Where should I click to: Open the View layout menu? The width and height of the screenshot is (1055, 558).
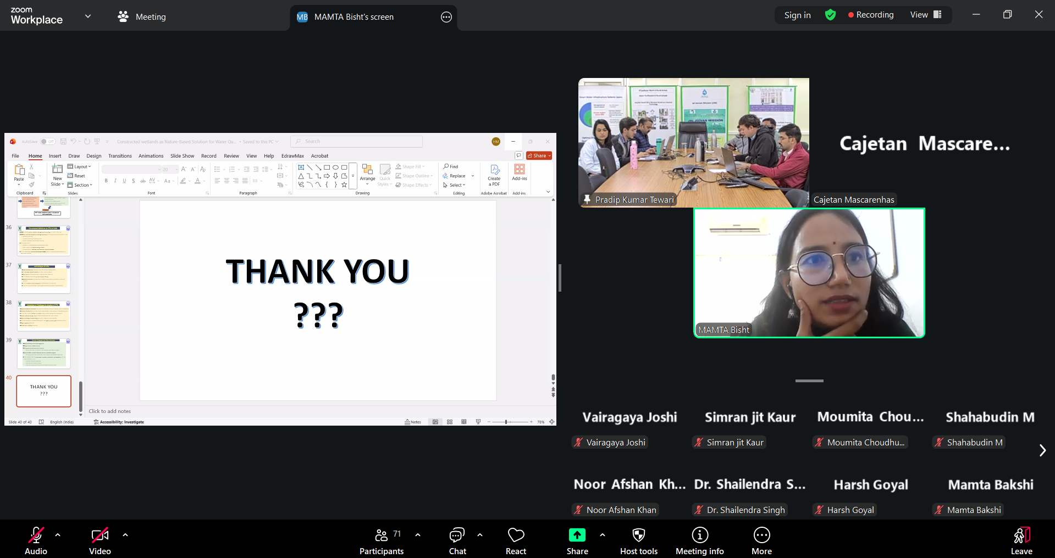(926, 15)
